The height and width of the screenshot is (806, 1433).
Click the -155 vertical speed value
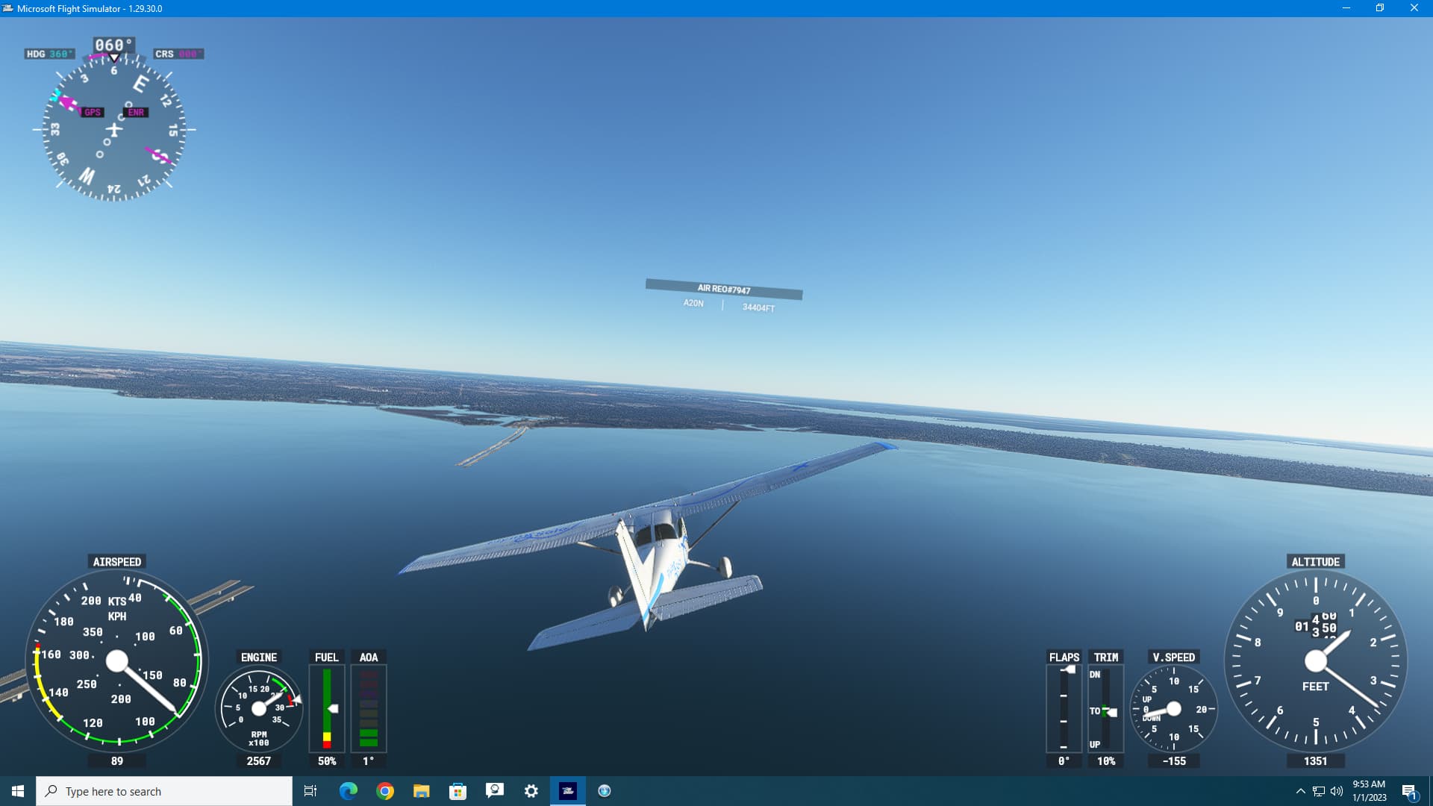(1174, 761)
